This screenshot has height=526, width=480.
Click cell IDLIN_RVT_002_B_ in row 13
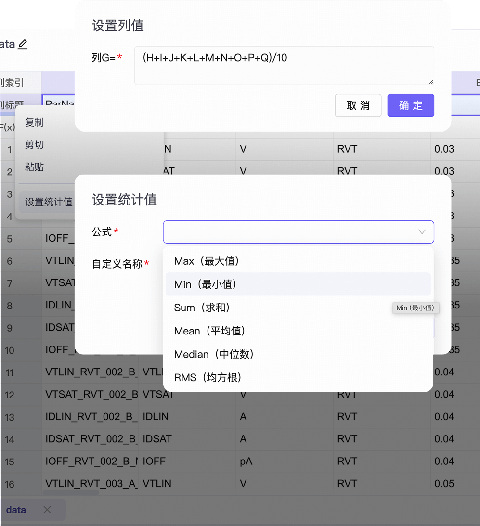(x=90, y=417)
